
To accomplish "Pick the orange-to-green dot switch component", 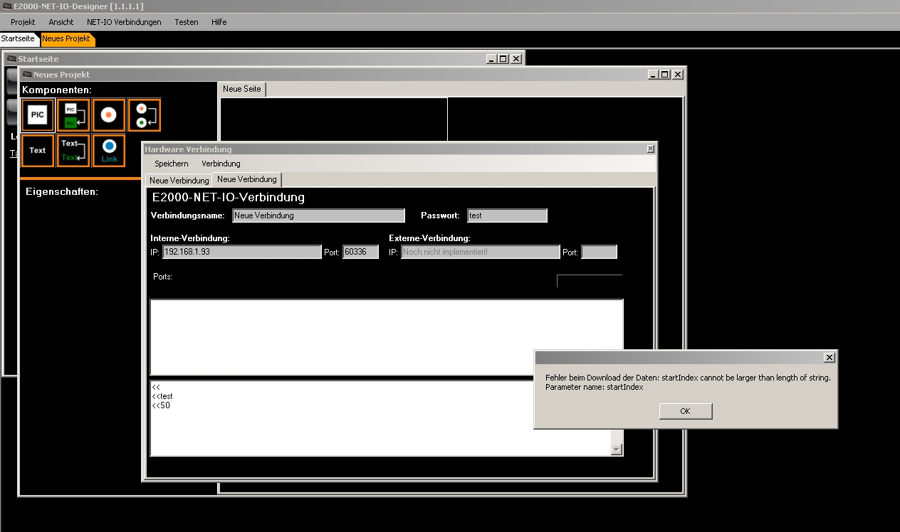I will (145, 115).
